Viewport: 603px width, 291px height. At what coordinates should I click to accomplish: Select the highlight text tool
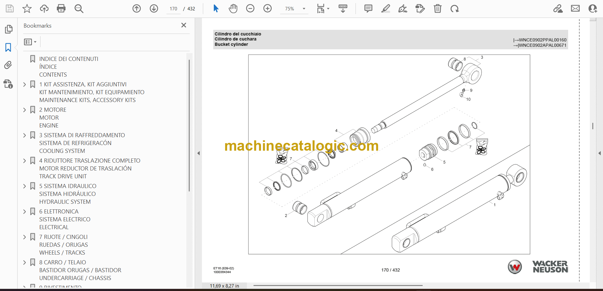pyautogui.click(x=385, y=8)
